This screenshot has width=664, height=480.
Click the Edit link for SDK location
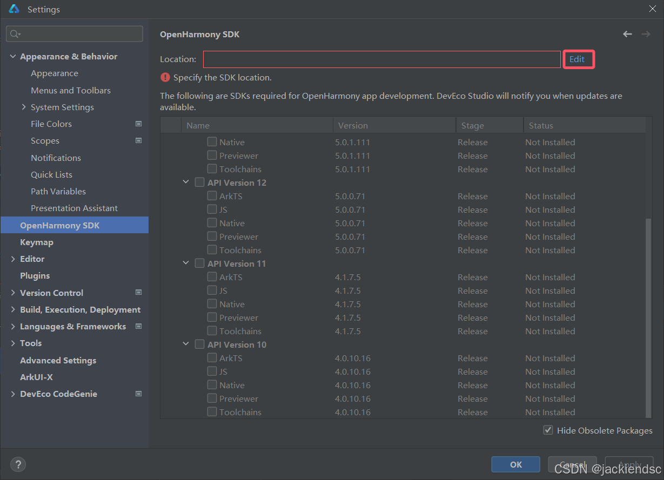point(577,59)
